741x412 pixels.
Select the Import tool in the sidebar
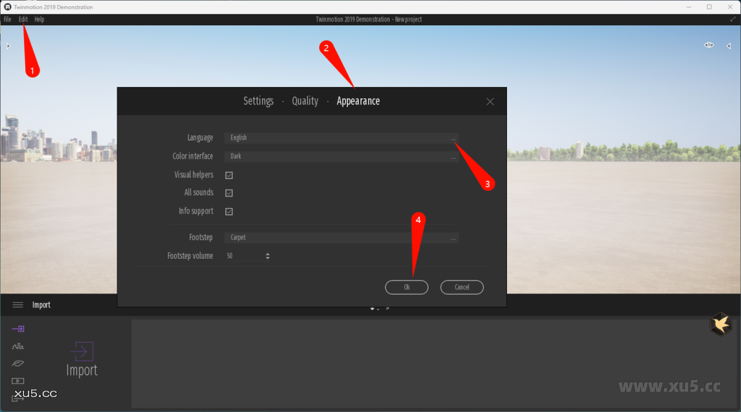[18, 329]
